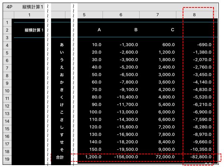
Task: Click row 2 header
Action: tap(7, 30)
